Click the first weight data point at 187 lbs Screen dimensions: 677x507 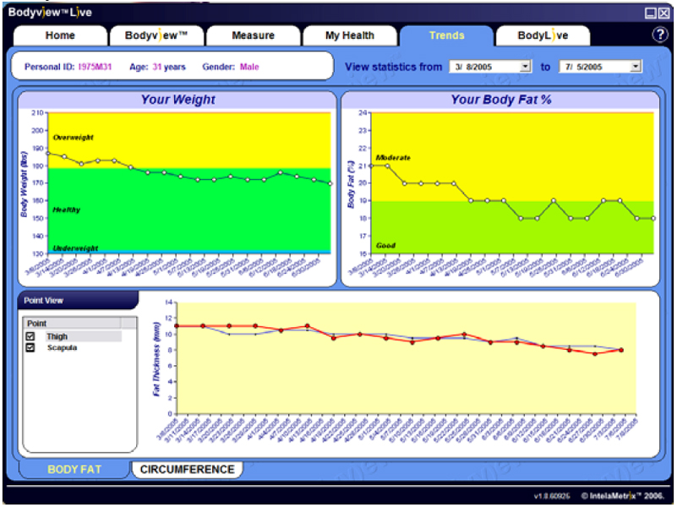coord(48,153)
